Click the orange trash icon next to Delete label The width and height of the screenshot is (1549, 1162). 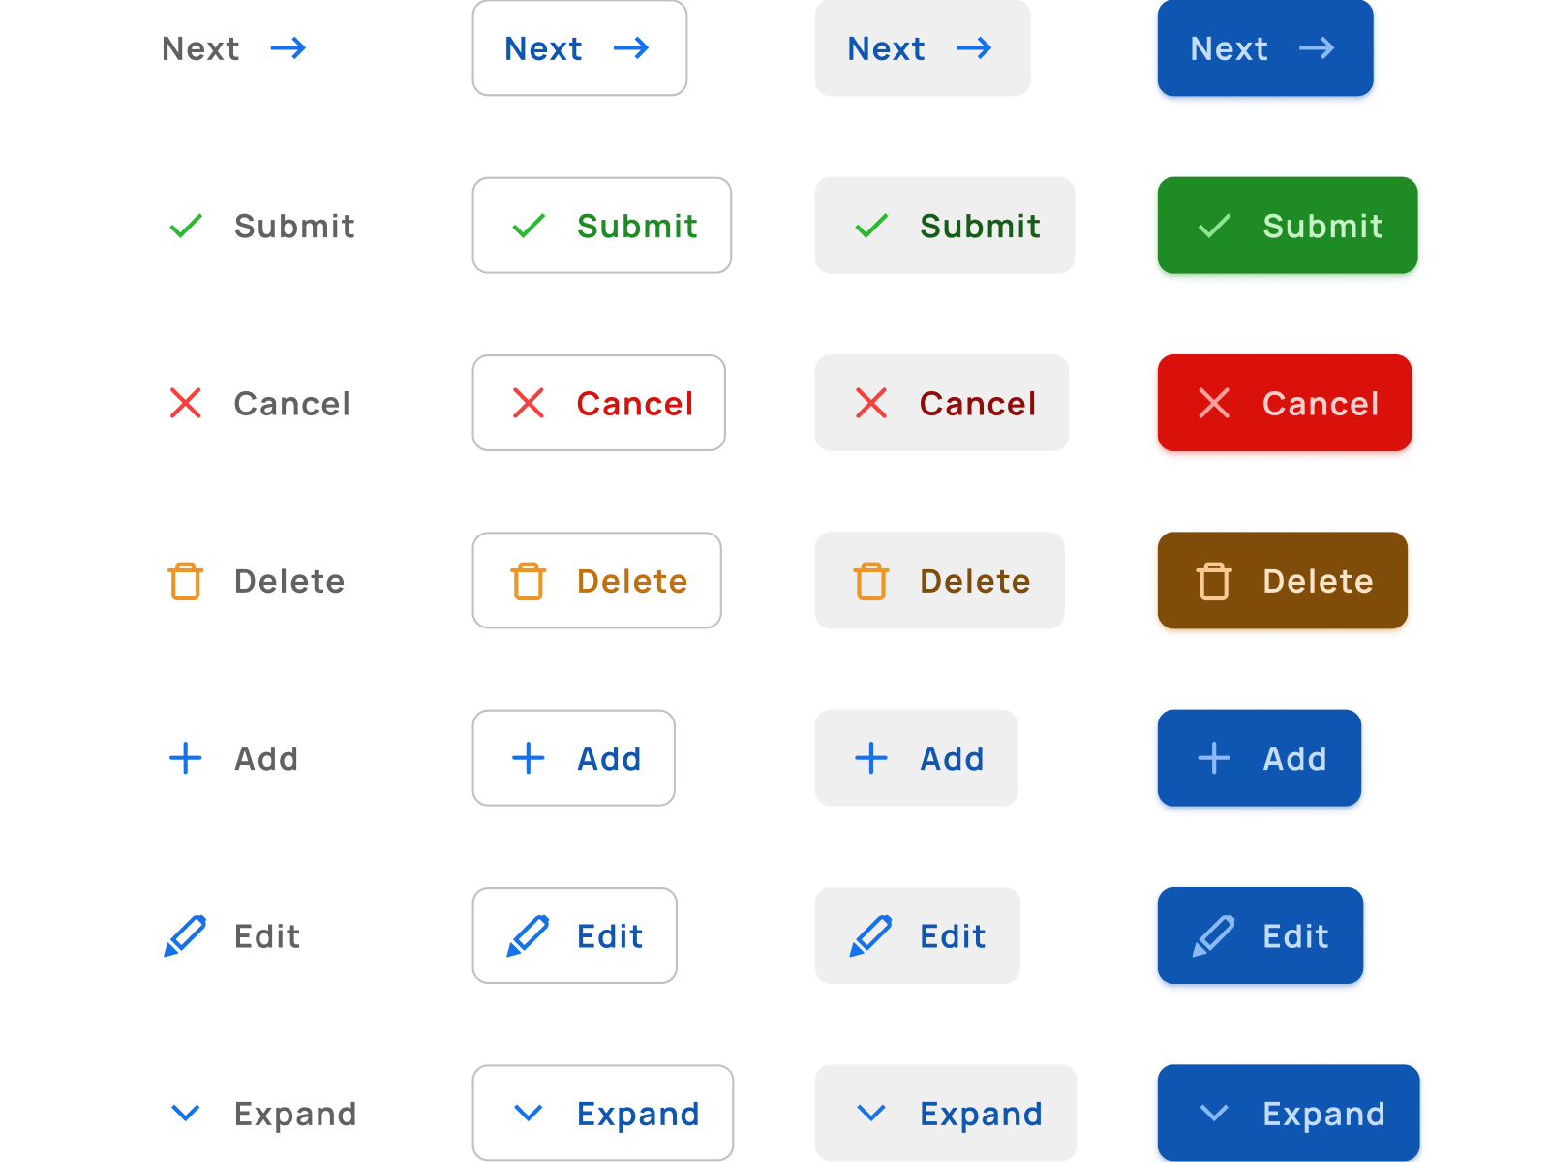tap(185, 581)
